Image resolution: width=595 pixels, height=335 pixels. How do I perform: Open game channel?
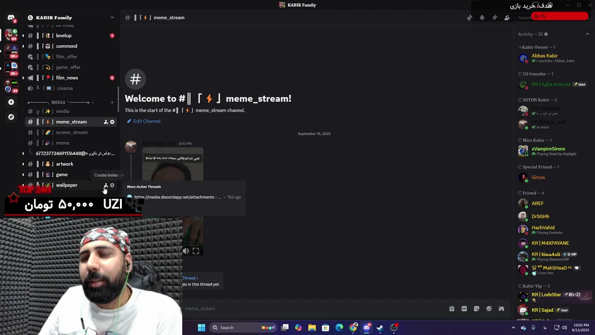coord(71,174)
